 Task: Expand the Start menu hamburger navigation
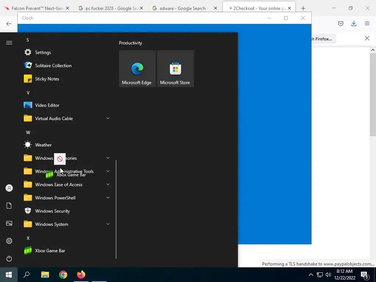click(9, 43)
